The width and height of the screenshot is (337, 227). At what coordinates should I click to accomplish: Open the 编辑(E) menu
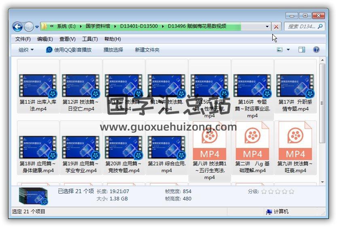45,39
